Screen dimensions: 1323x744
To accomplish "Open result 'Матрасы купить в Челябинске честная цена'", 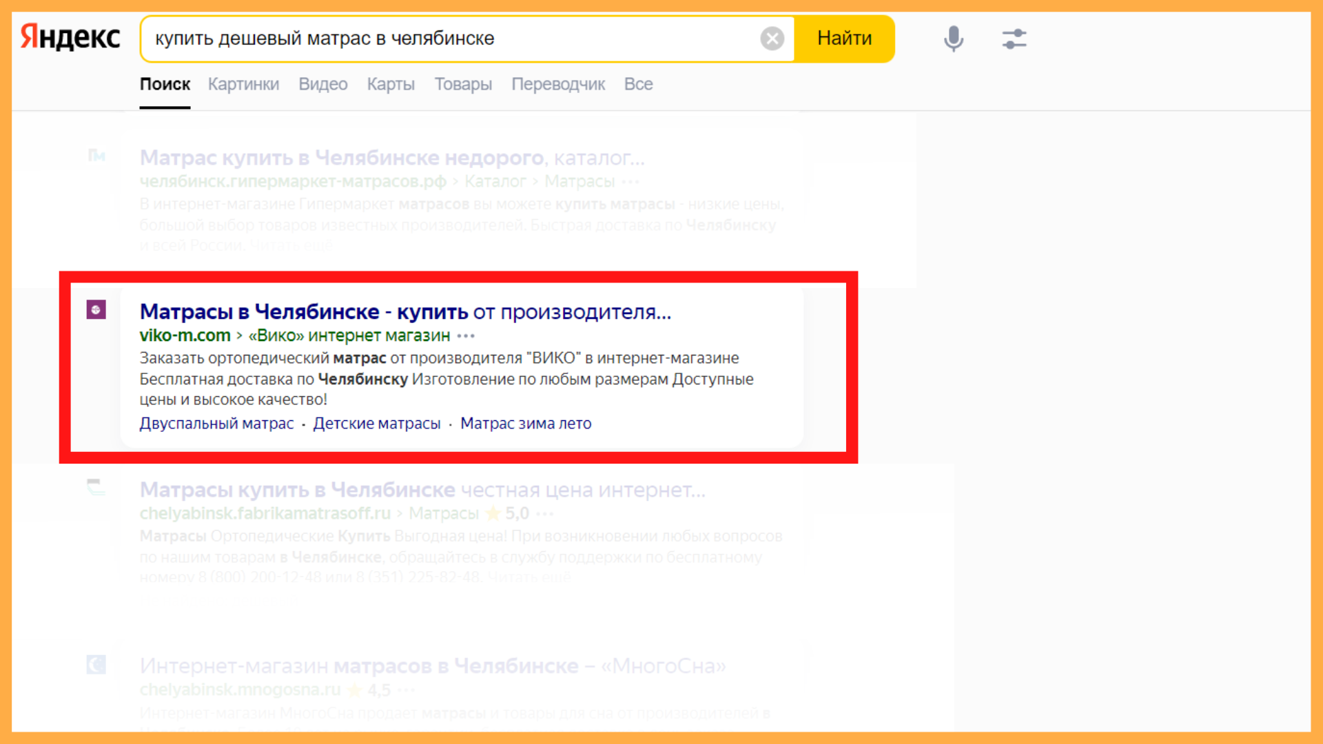I will (422, 490).
